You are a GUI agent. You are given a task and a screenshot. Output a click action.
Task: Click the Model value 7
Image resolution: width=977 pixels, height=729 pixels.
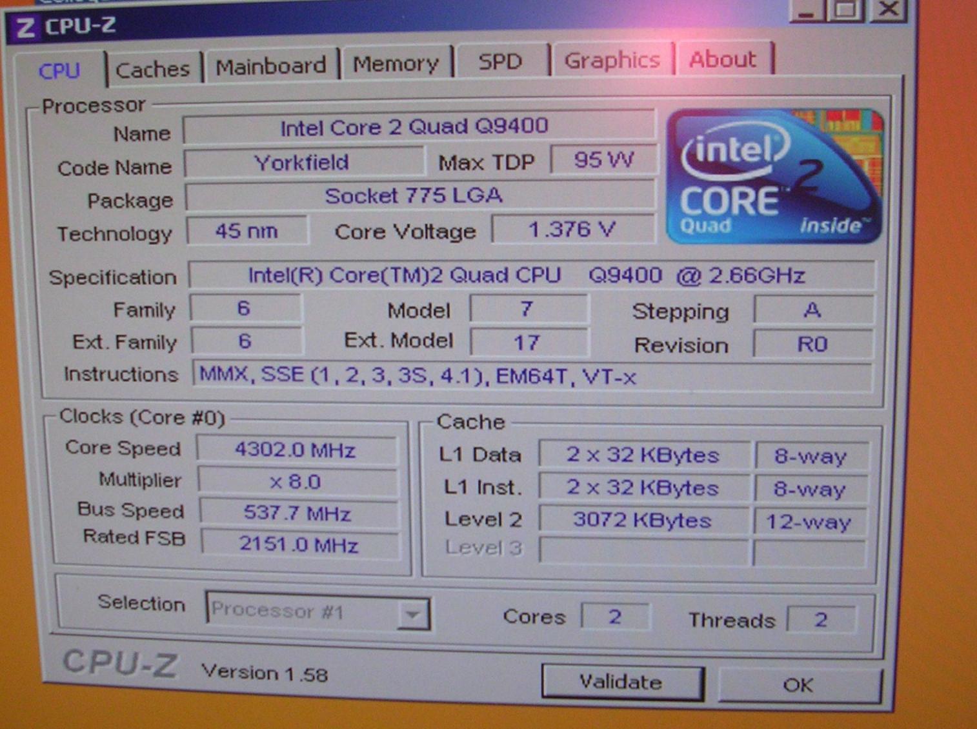click(x=529, y=309)
